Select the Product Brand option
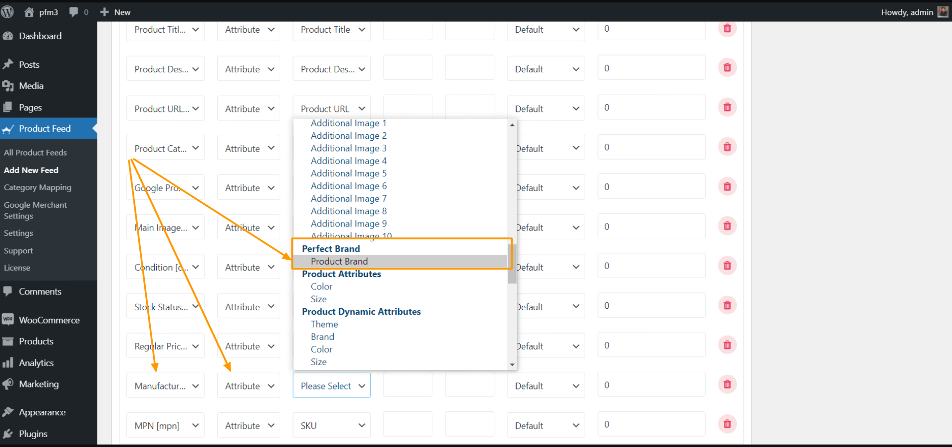Viewport: 952px width, 447px height. click(x=401, y=261)
